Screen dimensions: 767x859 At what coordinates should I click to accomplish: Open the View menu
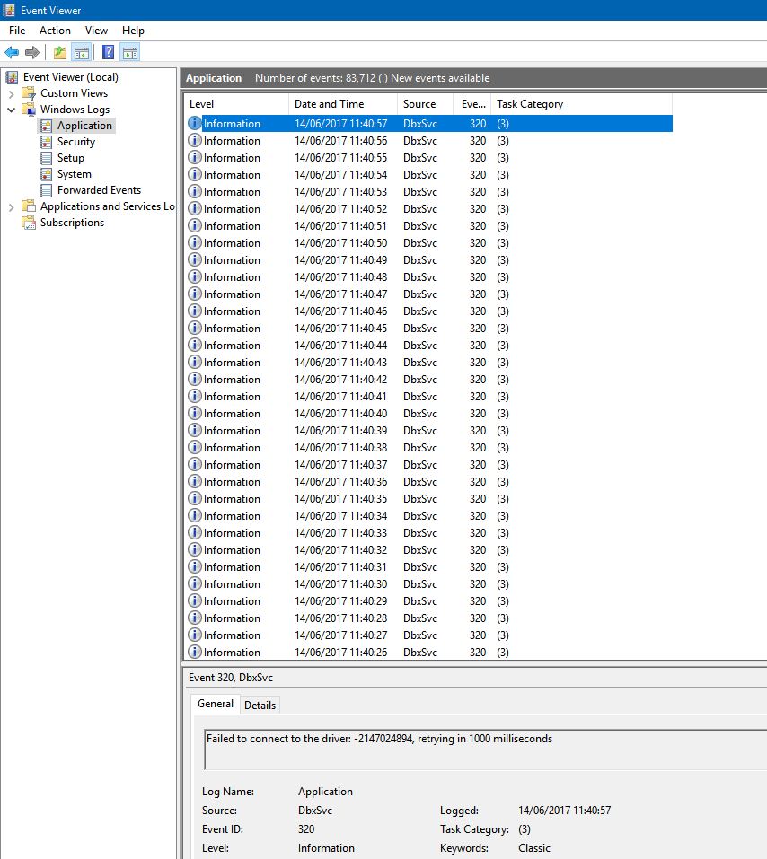[96, 31]
